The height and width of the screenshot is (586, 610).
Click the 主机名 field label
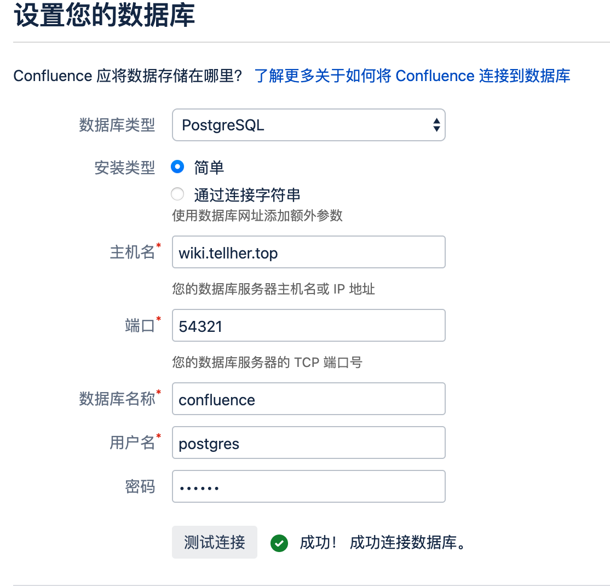click(133, 252)
